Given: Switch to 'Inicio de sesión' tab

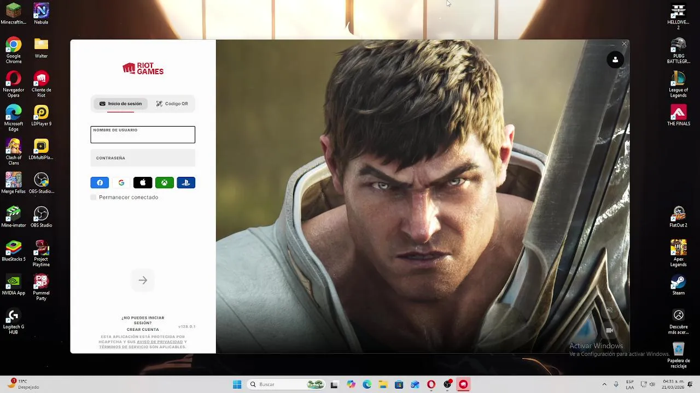Looking at the screenshot, I should [x=120, y=104].
